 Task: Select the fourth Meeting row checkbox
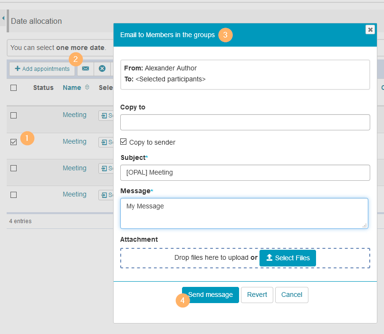14,195
